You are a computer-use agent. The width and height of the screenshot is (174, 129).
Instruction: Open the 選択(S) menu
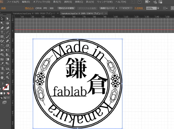68,2
